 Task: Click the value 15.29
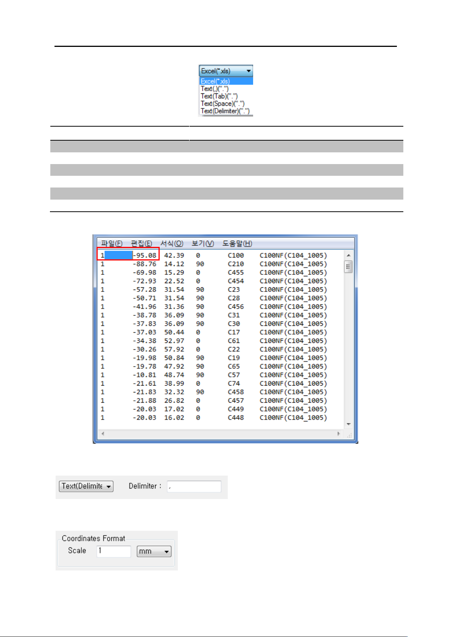[x=174, y=273]
